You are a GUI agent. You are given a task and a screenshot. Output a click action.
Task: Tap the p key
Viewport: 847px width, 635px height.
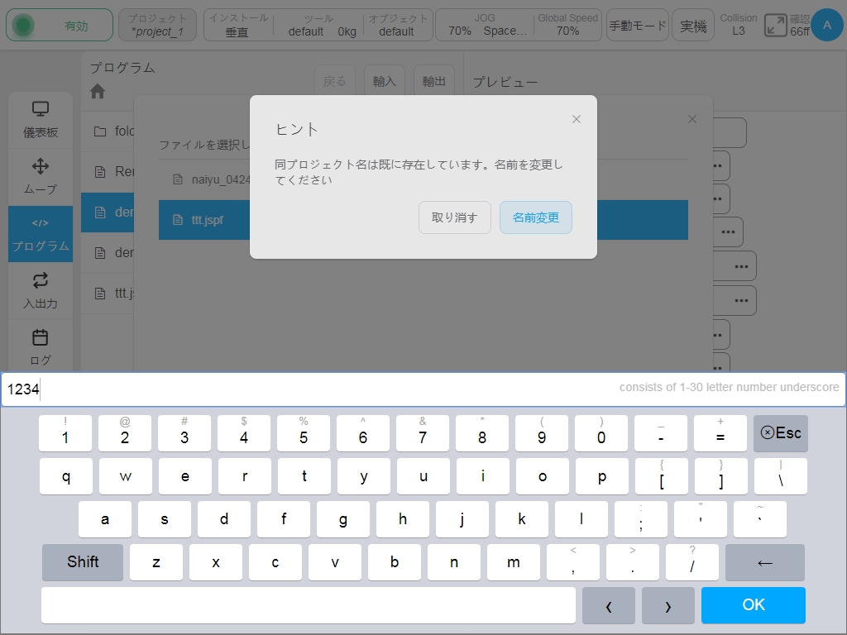click(x=602, y=476)
